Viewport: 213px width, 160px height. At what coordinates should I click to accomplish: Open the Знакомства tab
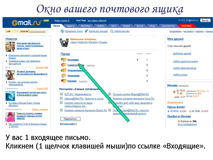[x=168, y=26]
